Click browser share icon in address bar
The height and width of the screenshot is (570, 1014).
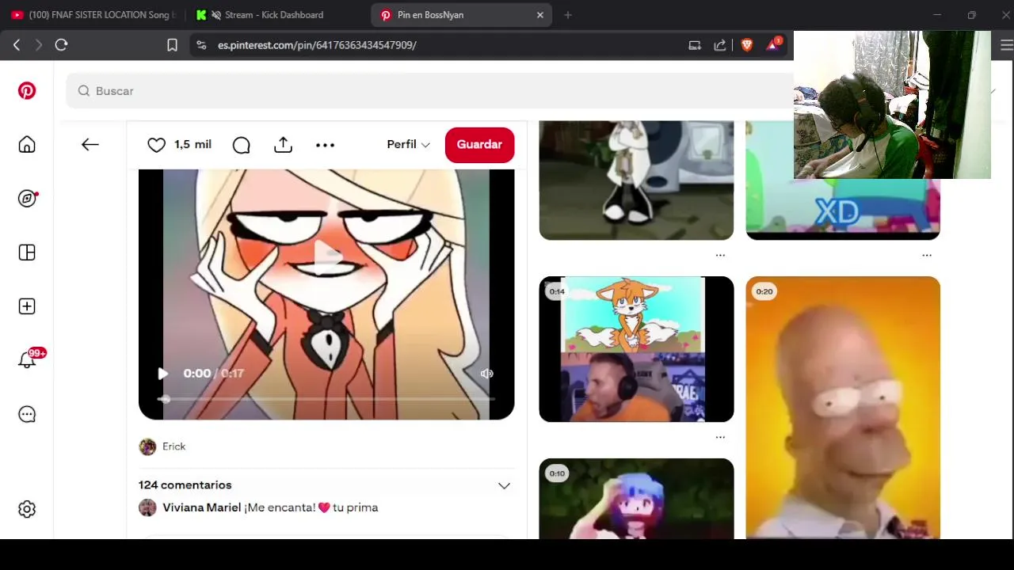pos(720,45)
